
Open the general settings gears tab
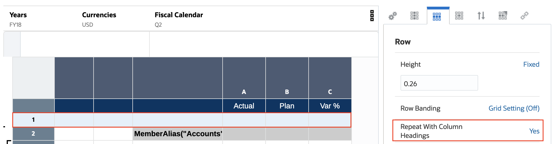point(392,16)
